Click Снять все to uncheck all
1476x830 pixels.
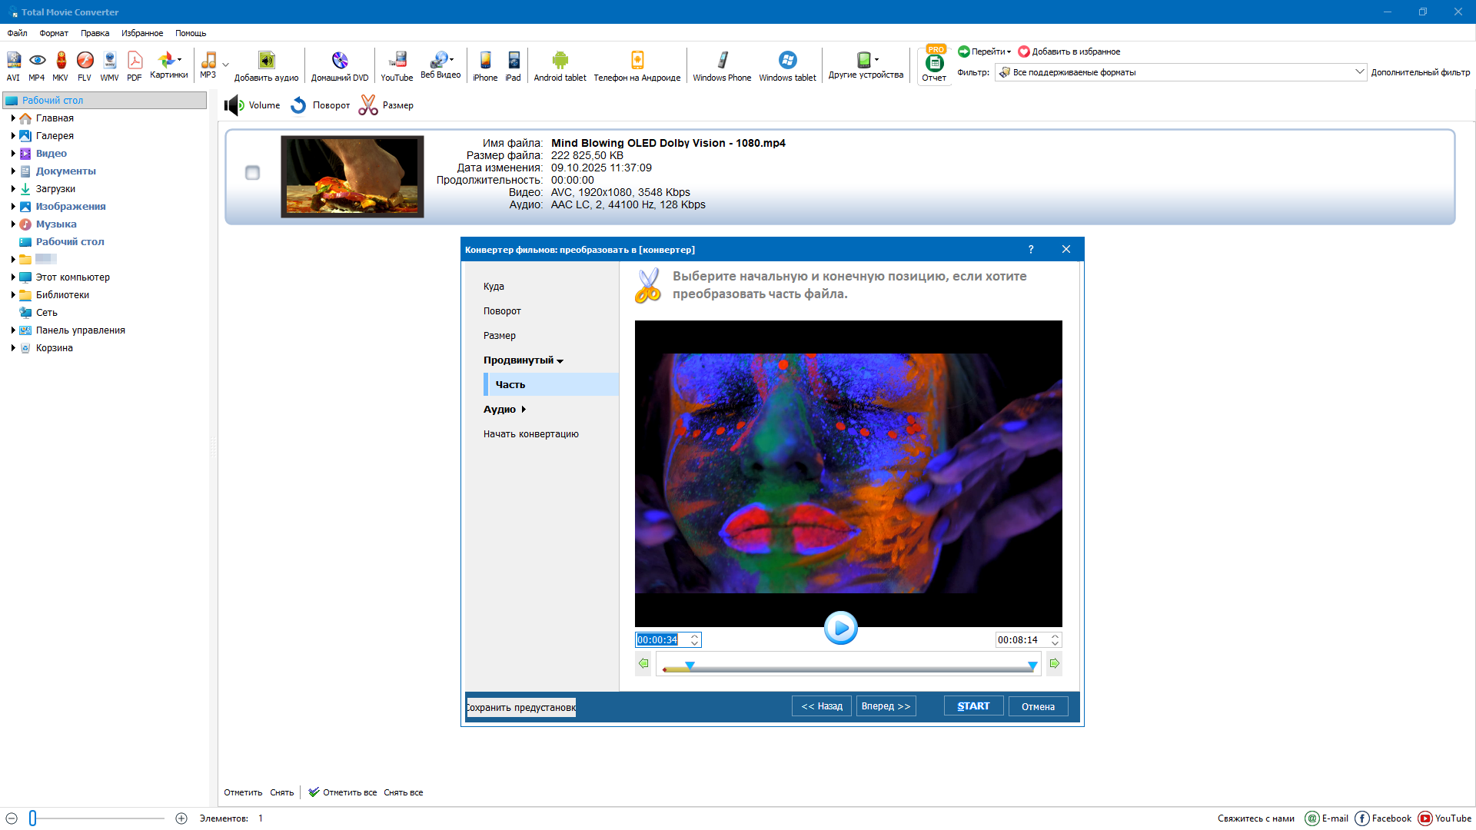point(404,792)
